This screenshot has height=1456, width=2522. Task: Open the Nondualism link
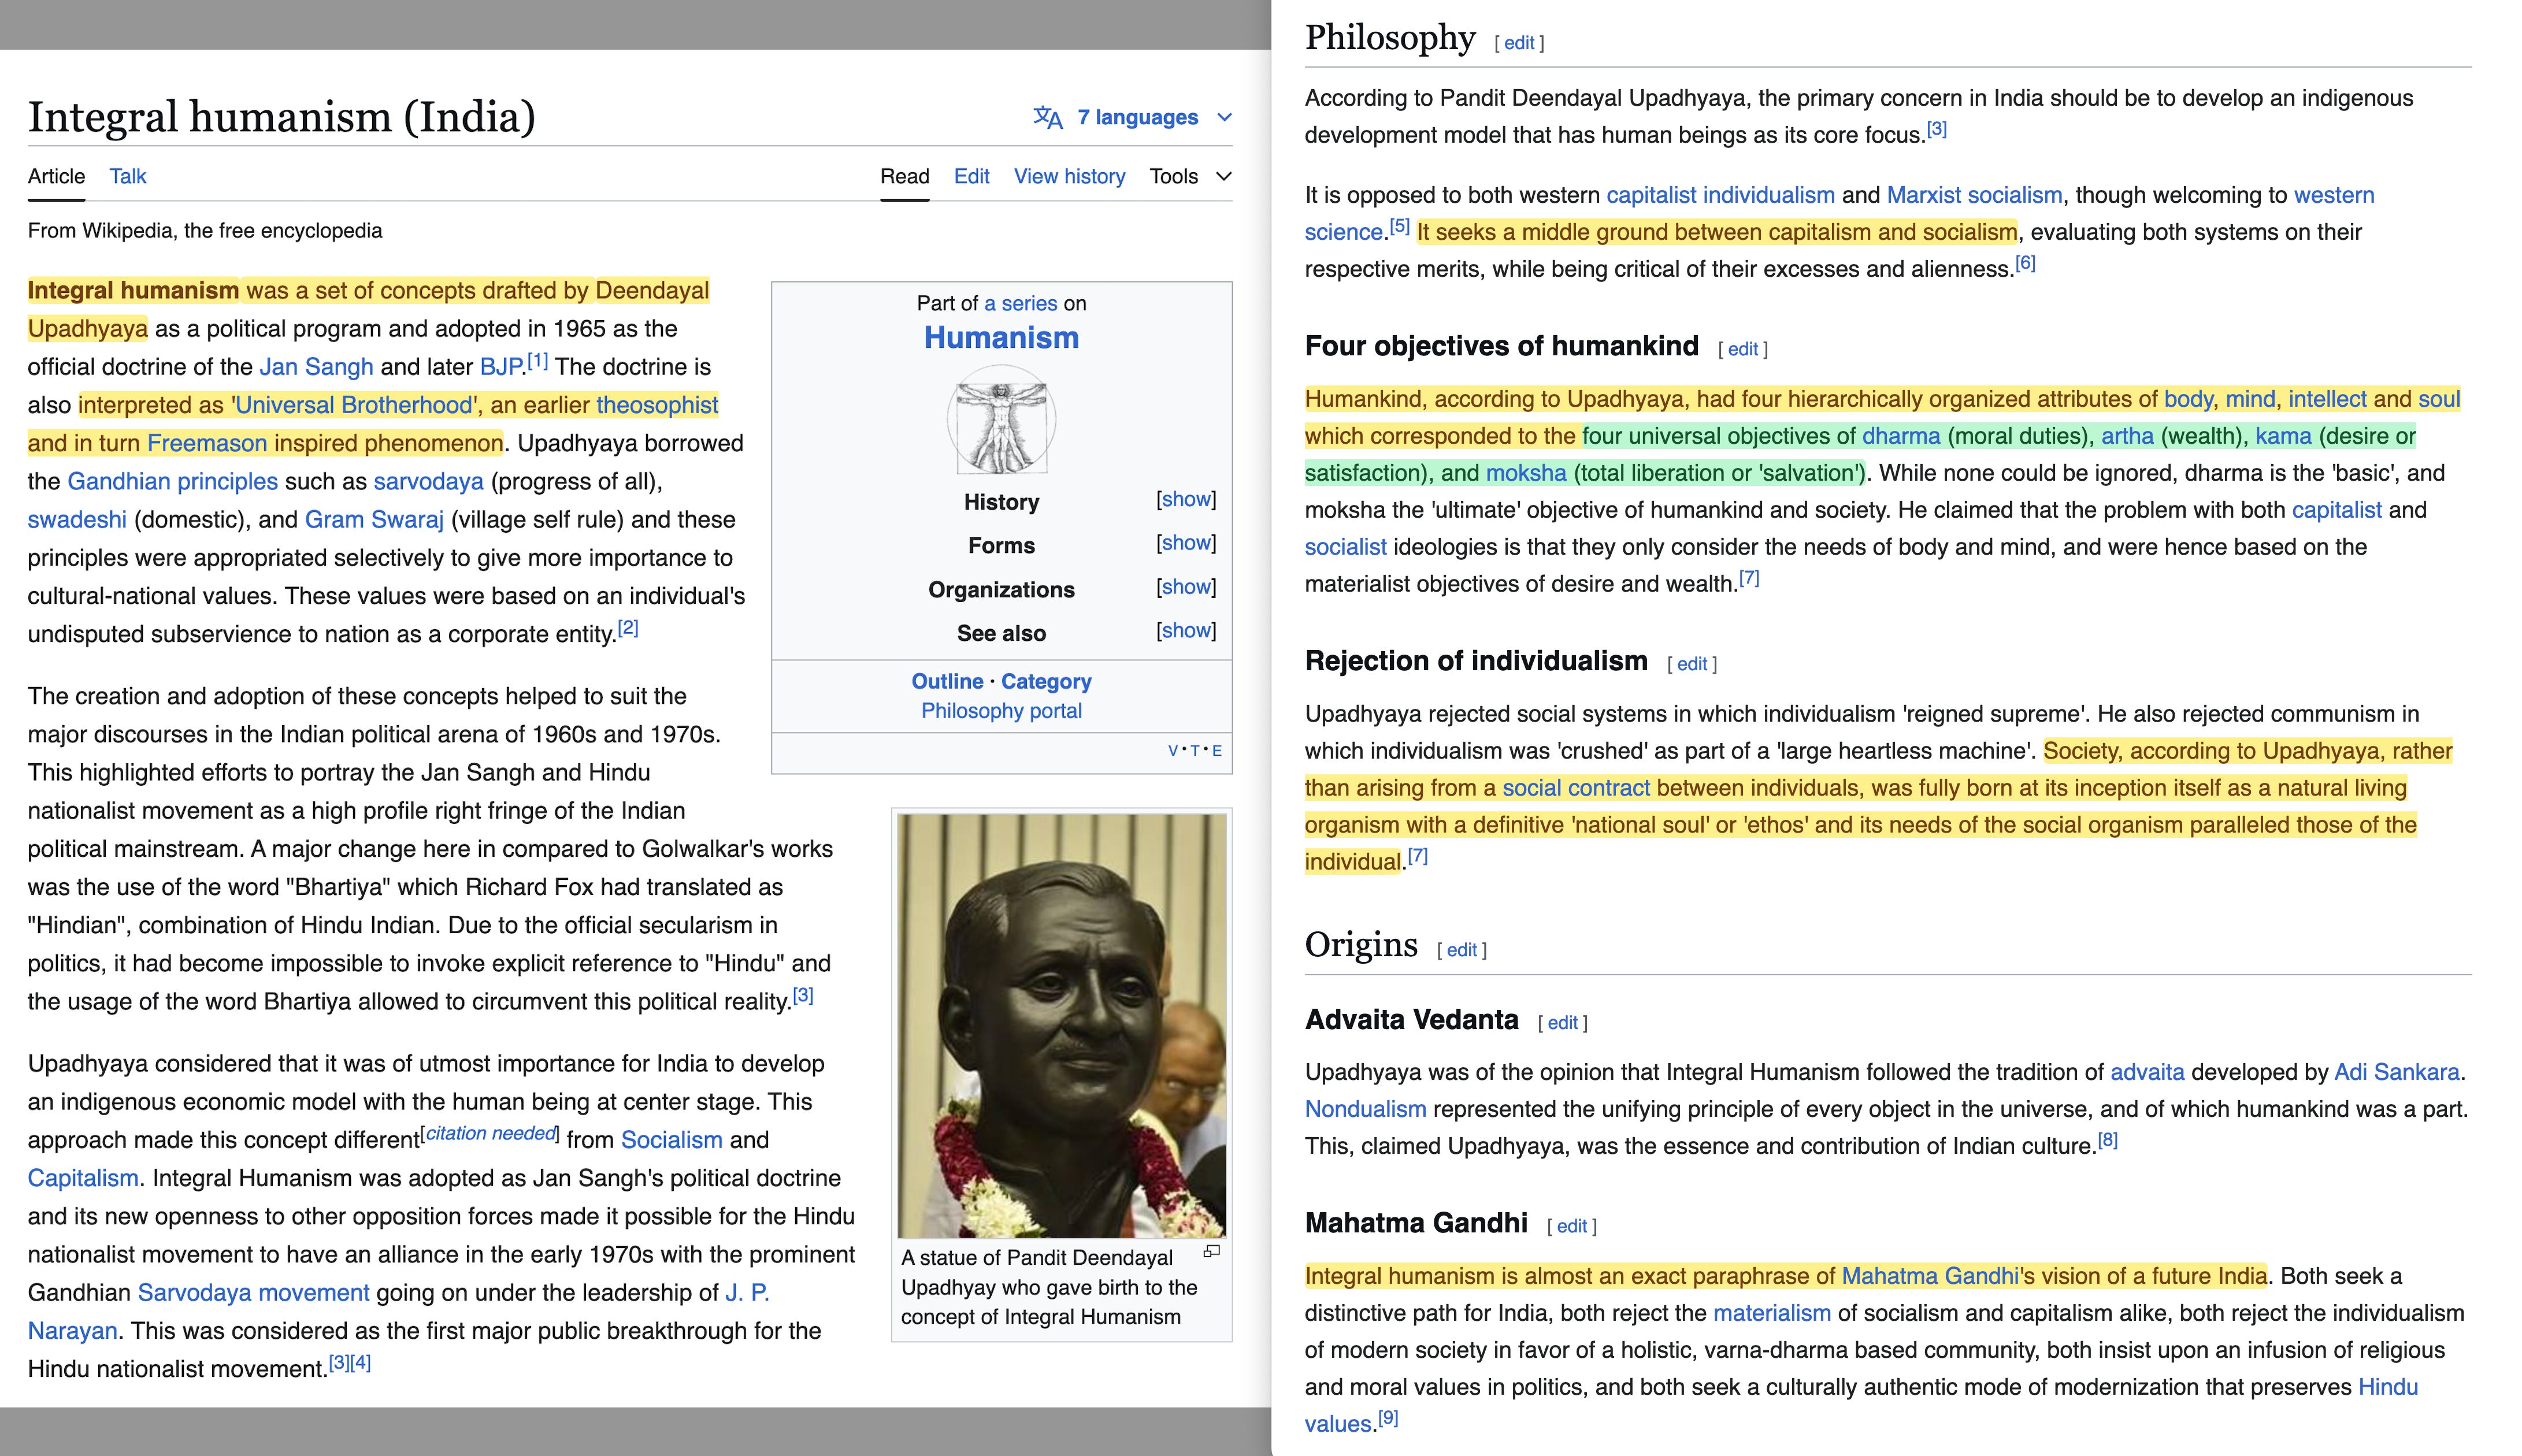tap(1365, 1109)
